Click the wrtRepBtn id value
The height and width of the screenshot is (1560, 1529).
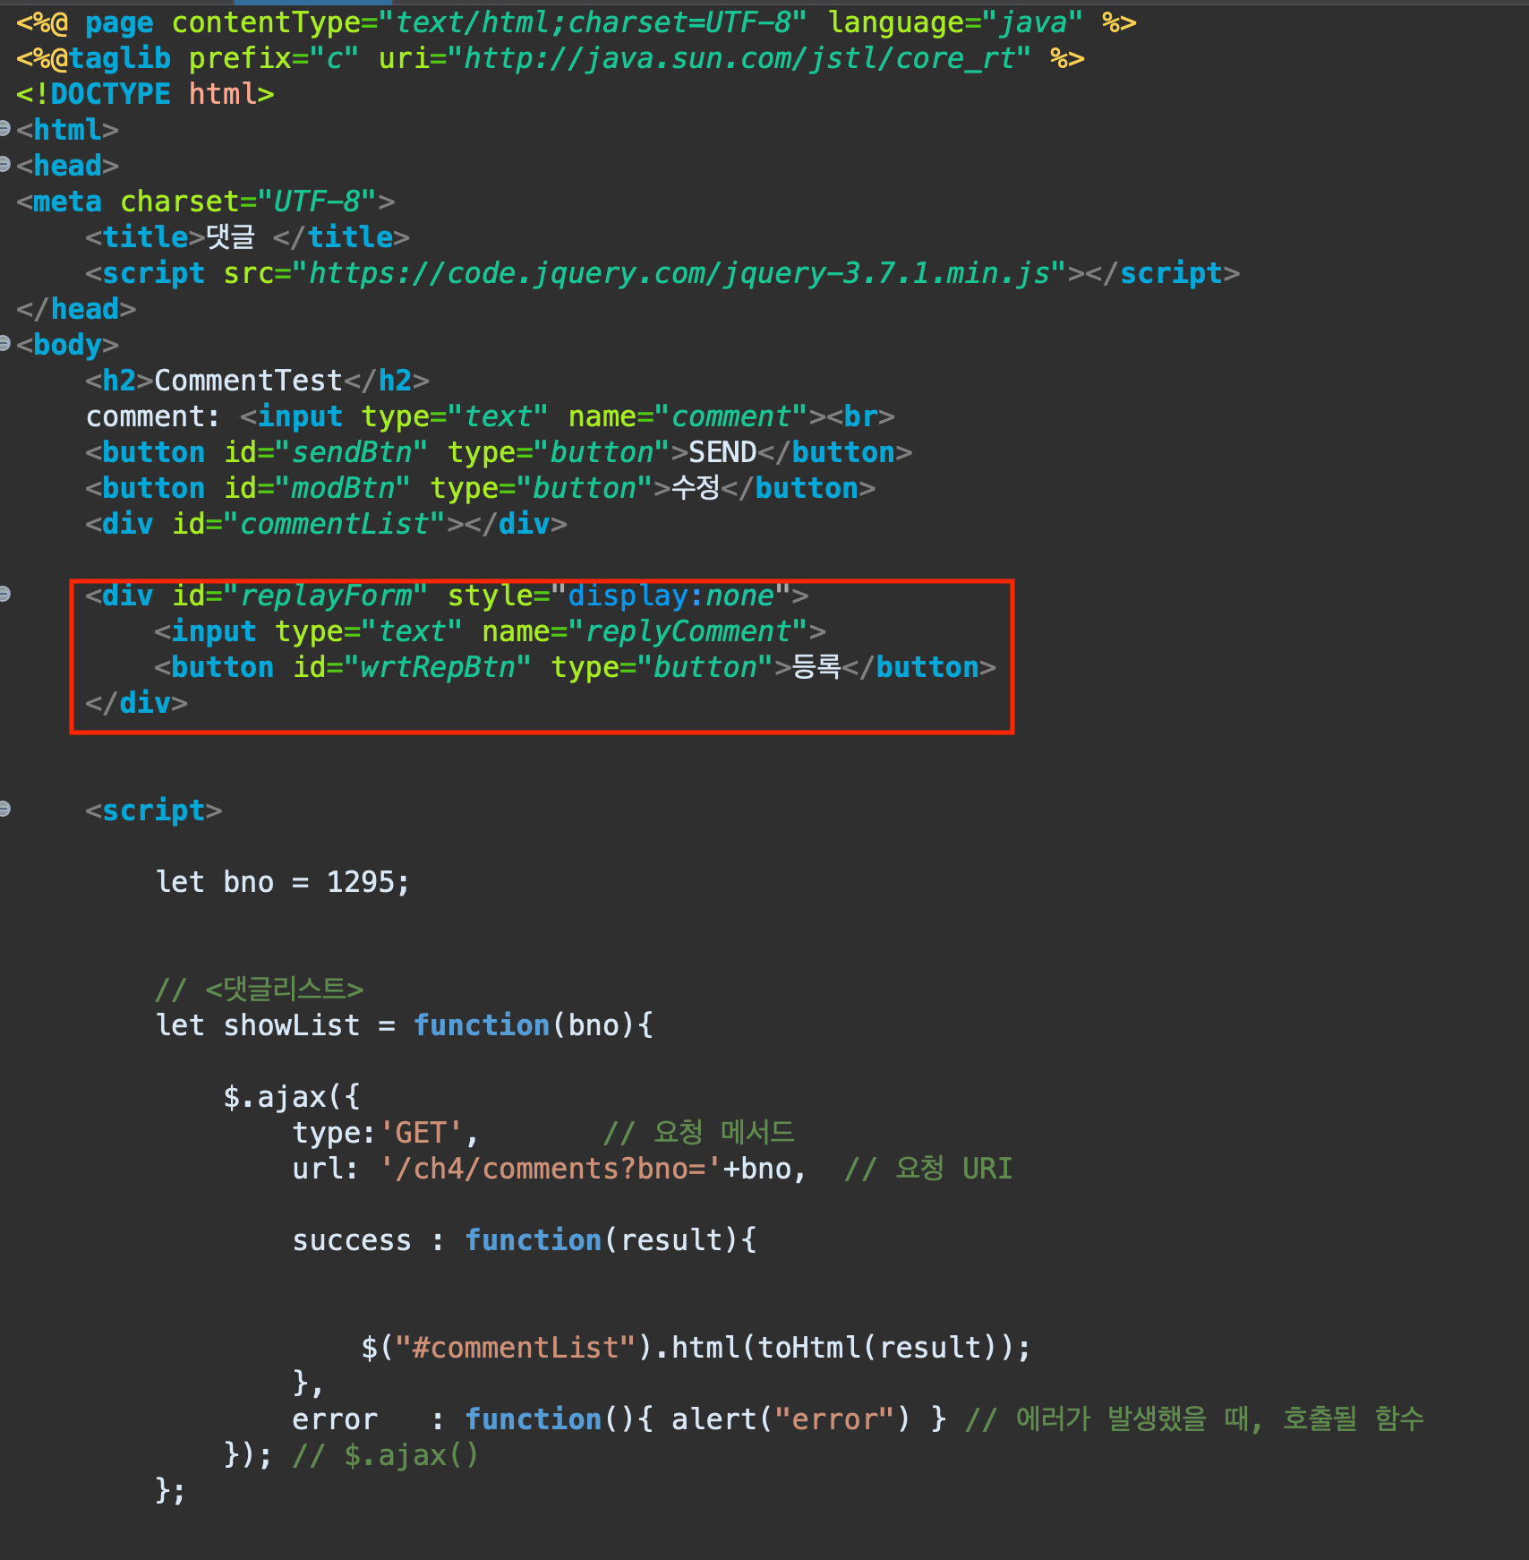438,667
